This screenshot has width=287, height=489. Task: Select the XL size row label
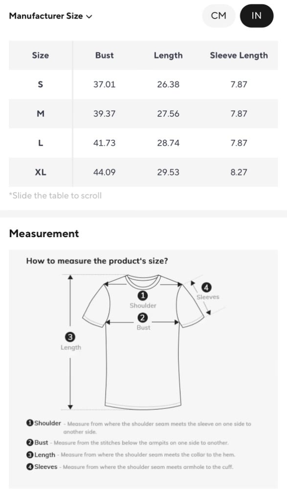pyautogui.click(x=41, y=172)
